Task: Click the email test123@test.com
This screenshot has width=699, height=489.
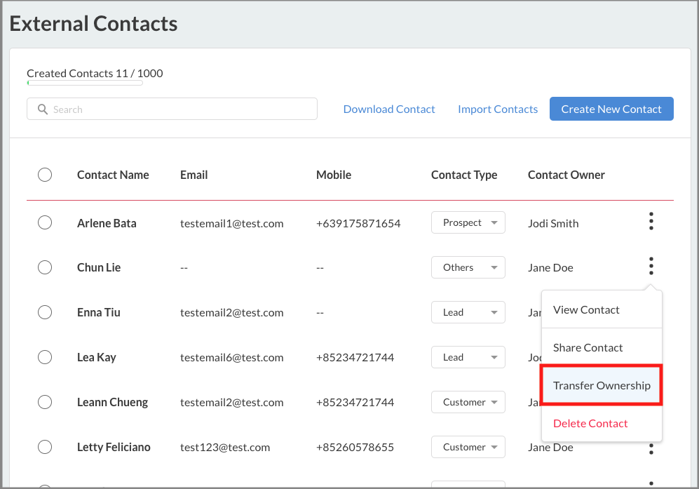Action: [x=225, y=447]
